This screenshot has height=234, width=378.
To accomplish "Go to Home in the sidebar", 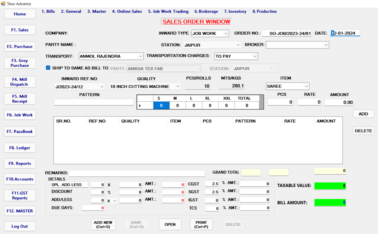I will [20, 14].
